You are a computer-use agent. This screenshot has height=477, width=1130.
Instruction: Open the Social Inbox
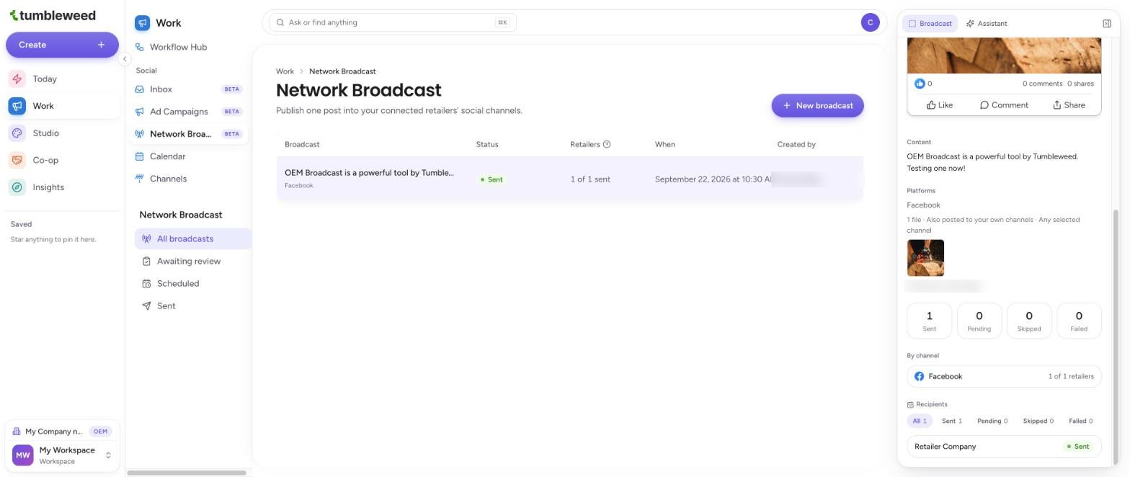click(189, 89)
